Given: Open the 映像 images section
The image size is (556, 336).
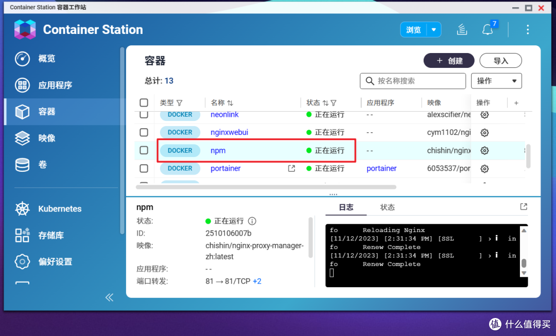Looking at the screenshot, I should click(36, 138).
